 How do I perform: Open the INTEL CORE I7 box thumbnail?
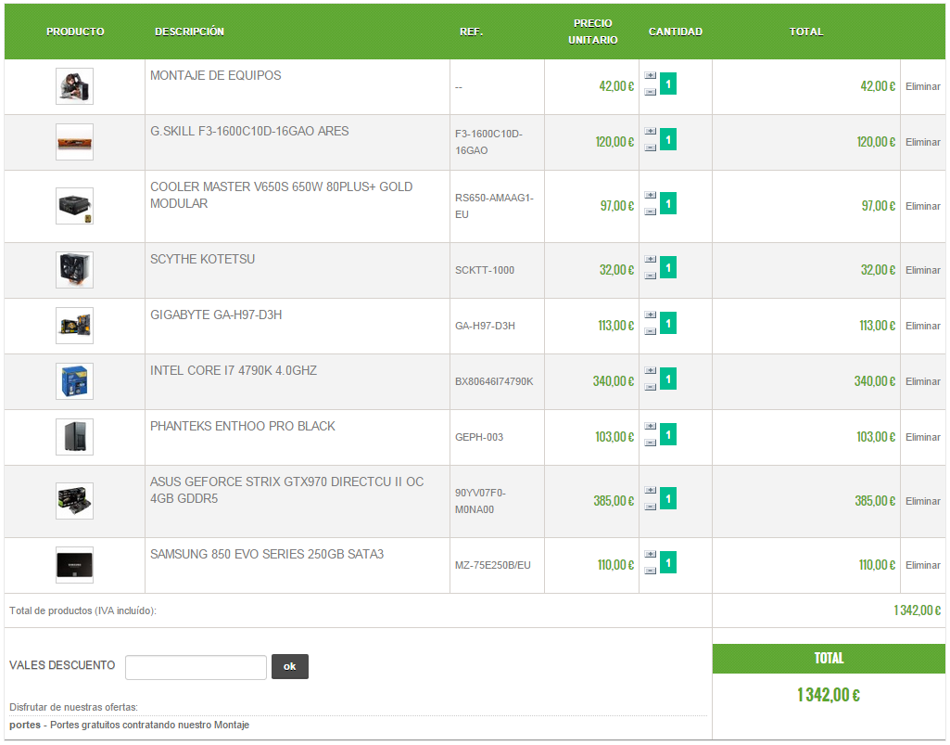click(x=74, y=381)
